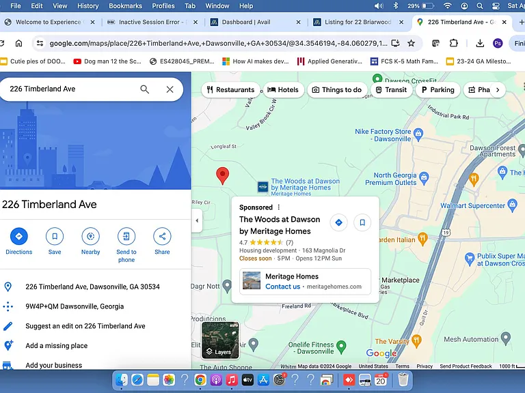The height and width of the screenshot is (393, 525).
Task: Open Finder from the Dock
Action: [121, 380]
